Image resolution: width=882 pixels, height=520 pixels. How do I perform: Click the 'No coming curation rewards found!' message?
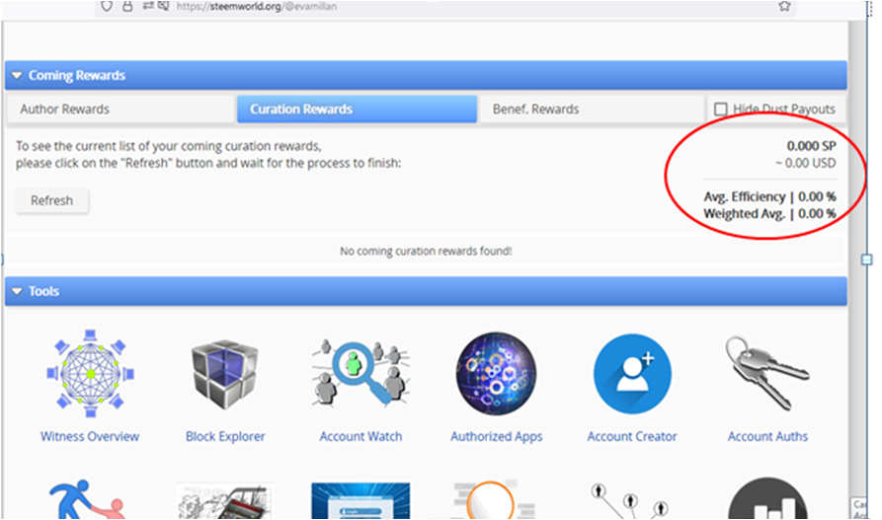coord(426,252)
